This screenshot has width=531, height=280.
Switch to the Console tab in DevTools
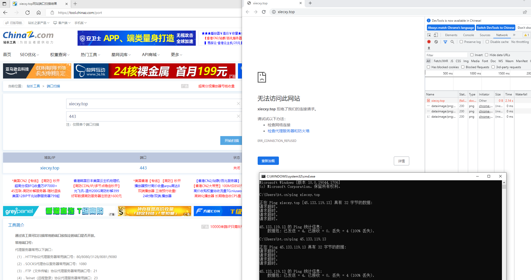point(468,35)
